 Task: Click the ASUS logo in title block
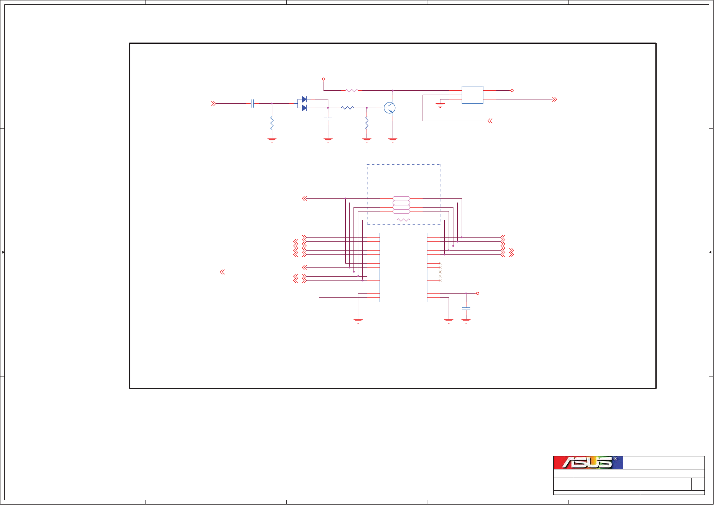588,462
